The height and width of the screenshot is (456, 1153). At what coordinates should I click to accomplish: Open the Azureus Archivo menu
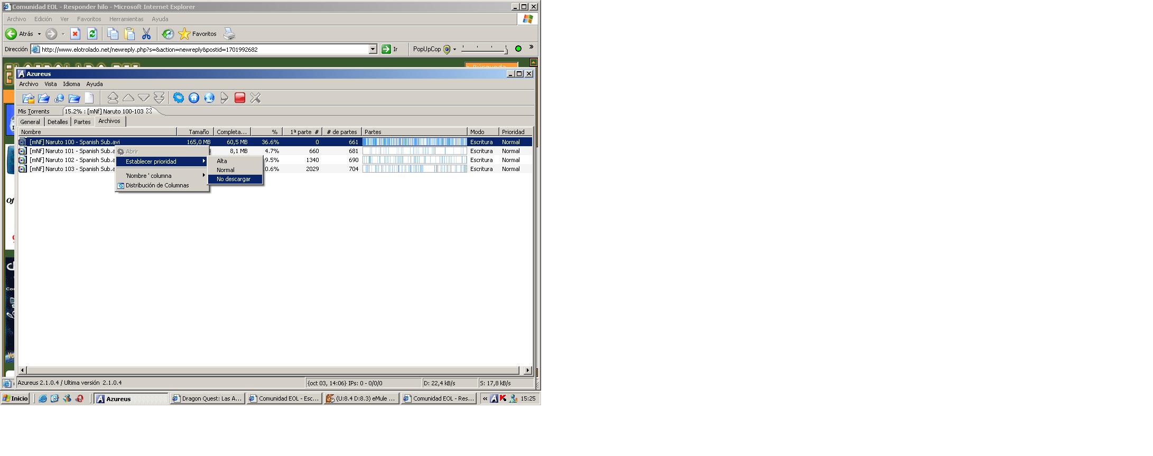(29, 84)
